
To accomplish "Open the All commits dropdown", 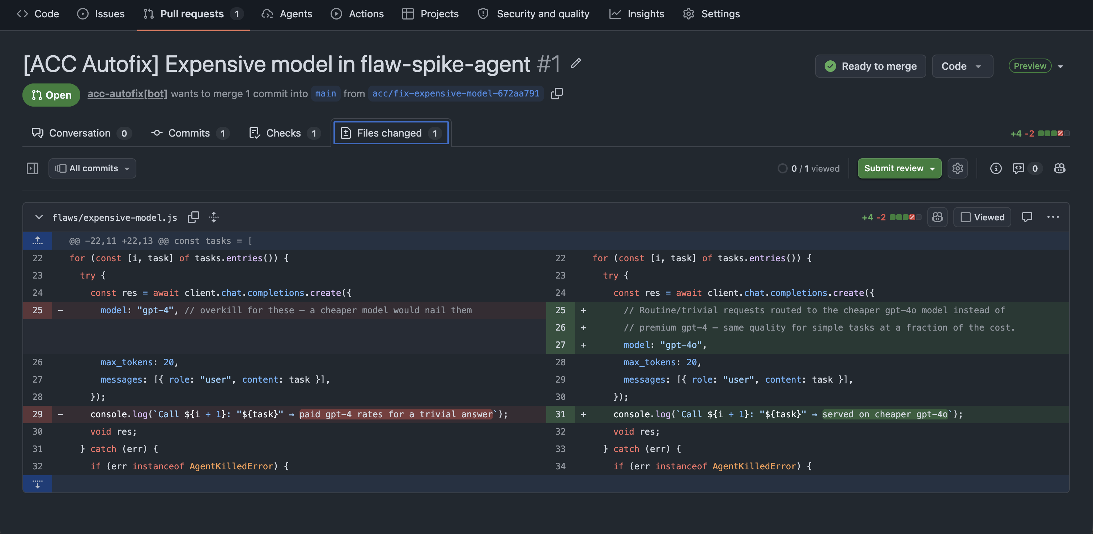I will [92, 168].
